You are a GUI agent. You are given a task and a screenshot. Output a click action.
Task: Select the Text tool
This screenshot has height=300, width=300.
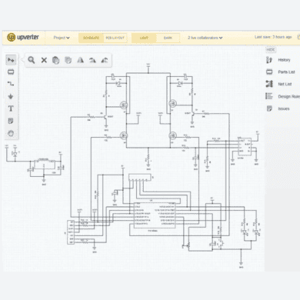tap(11, 108)
